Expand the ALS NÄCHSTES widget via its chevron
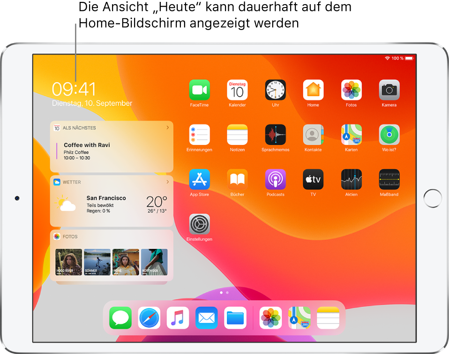449x354 pixels. [168, 127]
